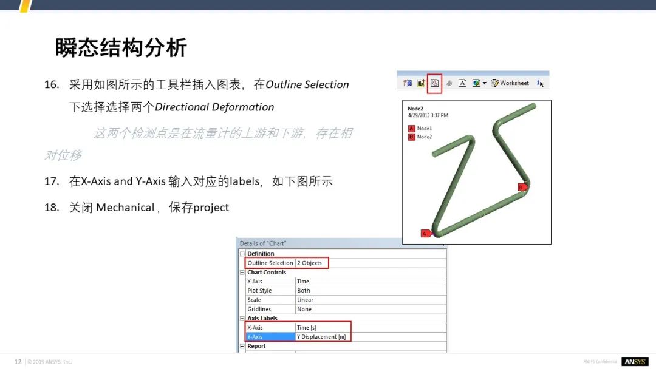Viewport: 656px width, 369px height.
Task: Click the red B flag on the pipe
Action: point(522,187)
